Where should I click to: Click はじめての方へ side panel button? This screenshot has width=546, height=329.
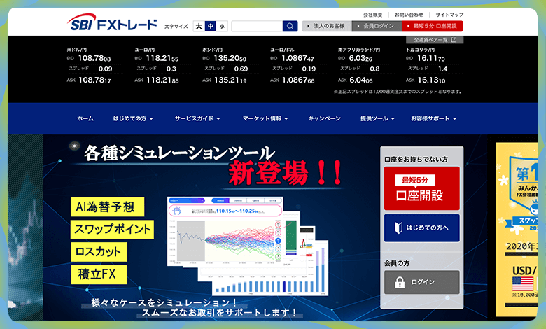421,228
